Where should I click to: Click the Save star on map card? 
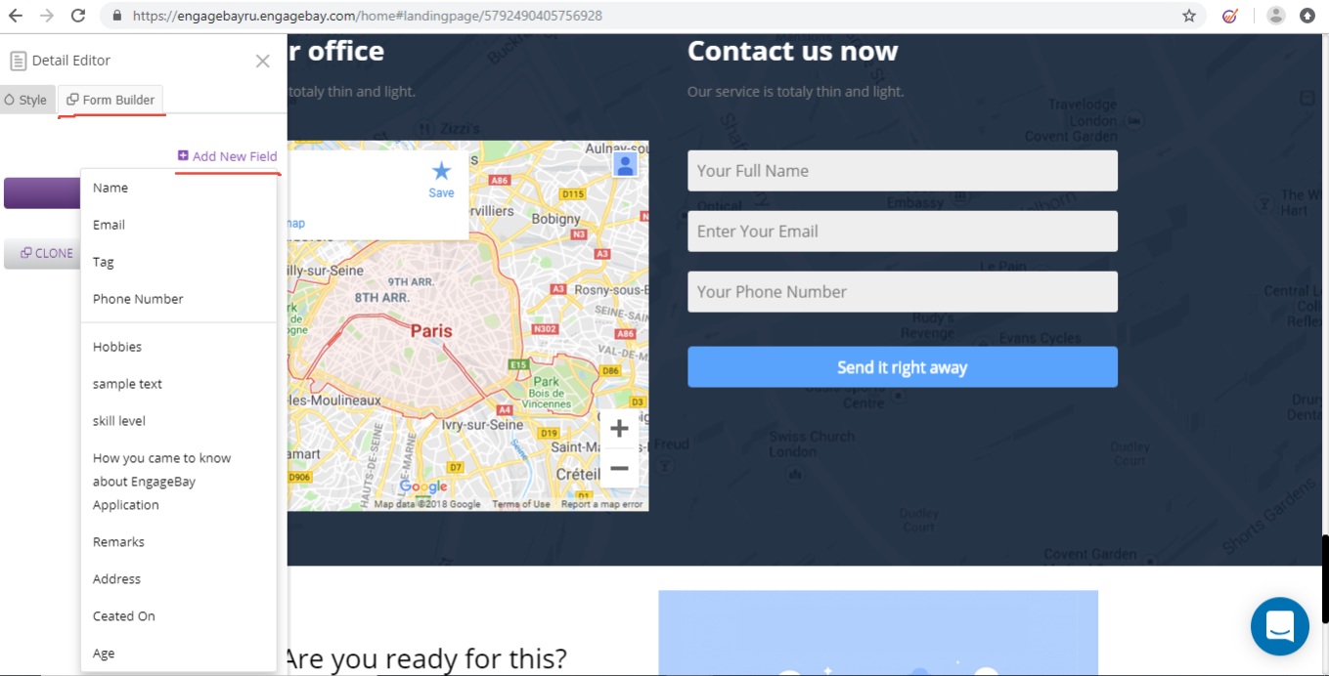[441, 180]
